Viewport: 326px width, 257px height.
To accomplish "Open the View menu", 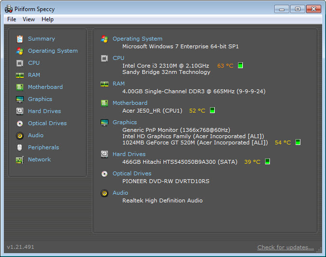I will 29,19.
